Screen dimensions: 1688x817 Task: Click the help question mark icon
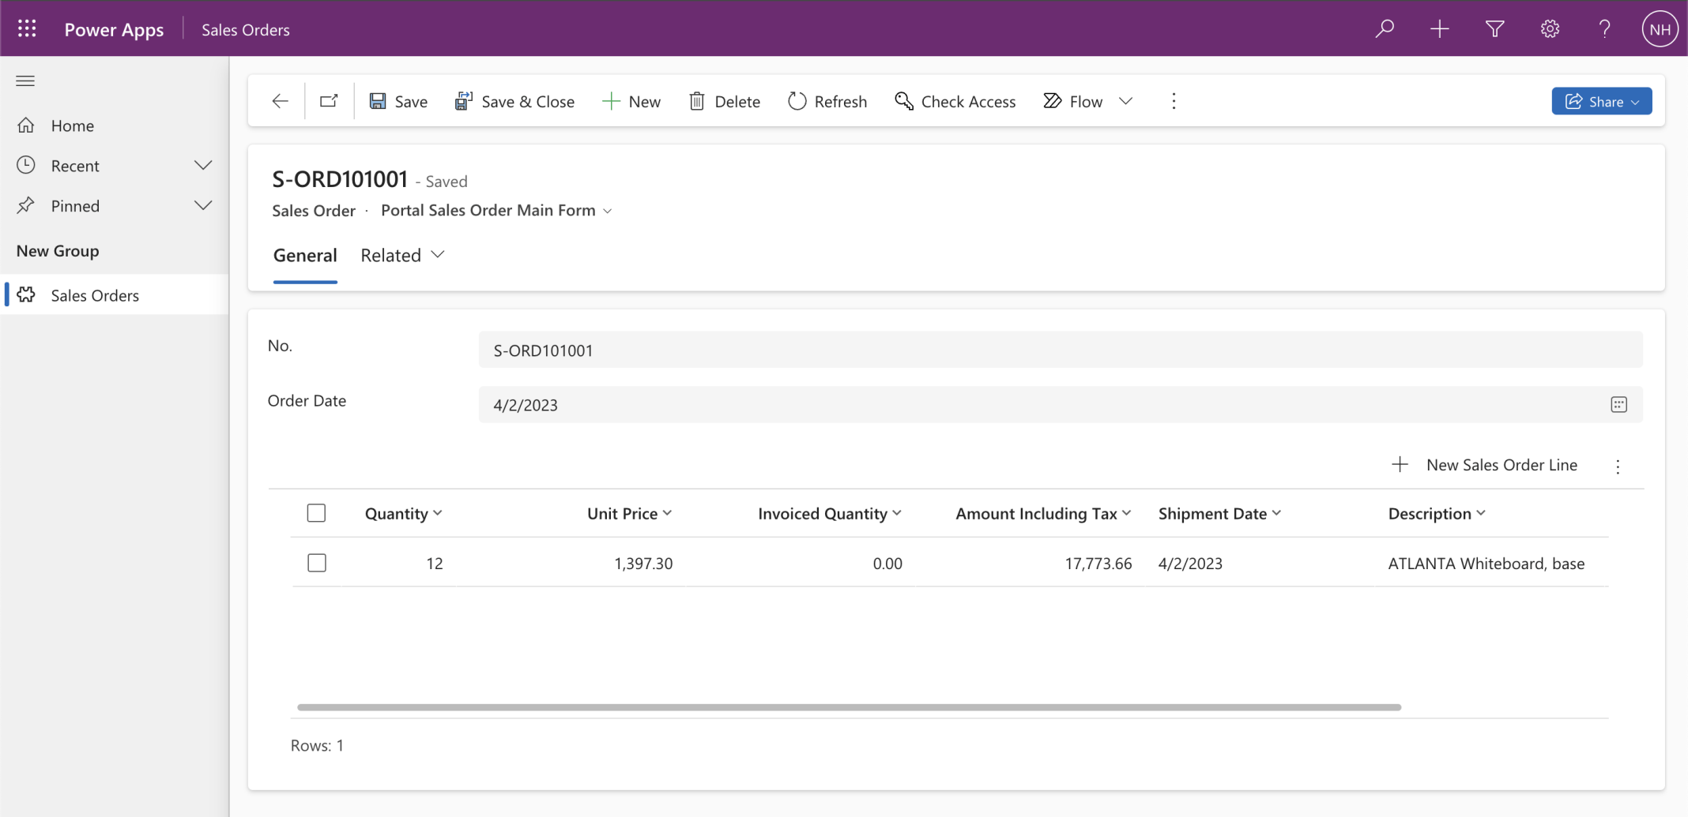1604,29
